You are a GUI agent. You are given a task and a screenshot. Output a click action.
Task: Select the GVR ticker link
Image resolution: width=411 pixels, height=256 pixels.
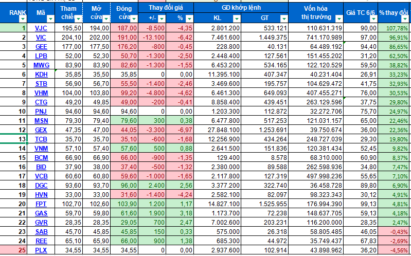click(x=41, y=223)
